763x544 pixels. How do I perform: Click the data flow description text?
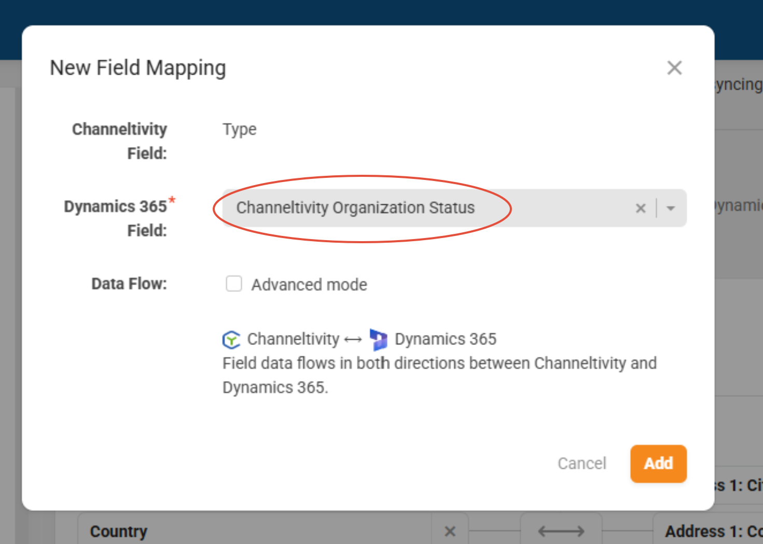pos(439,375)
